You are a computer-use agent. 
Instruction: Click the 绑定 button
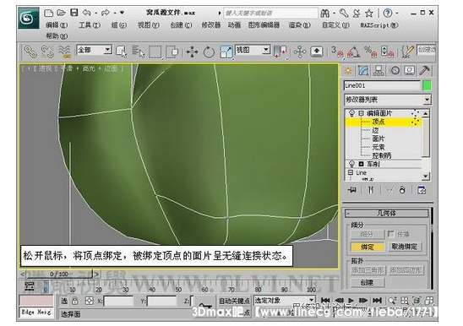click(368, 247)
